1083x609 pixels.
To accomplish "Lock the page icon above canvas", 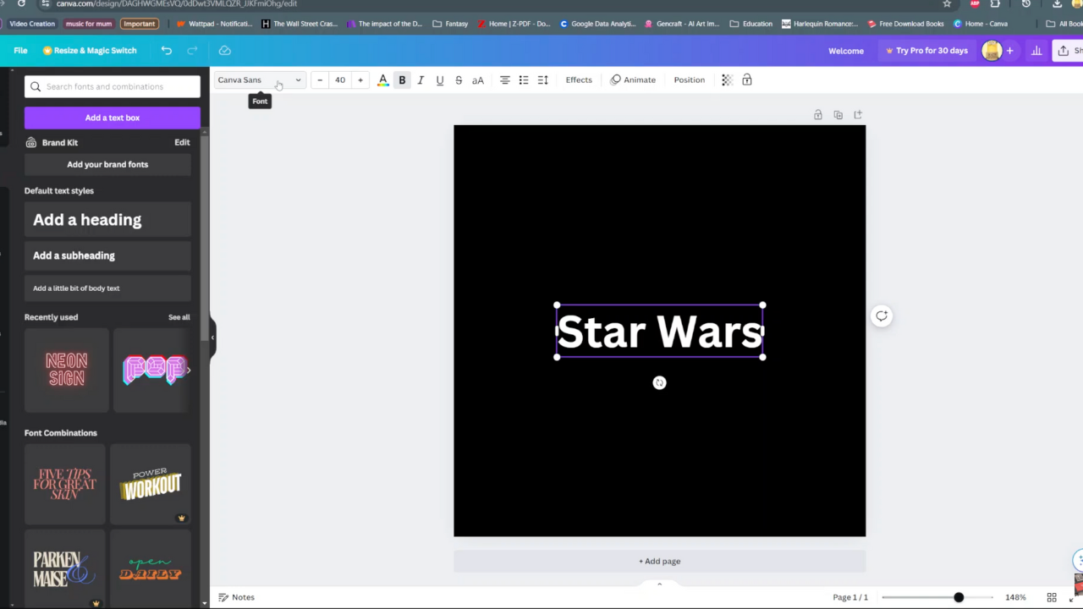I will (817, 115).
